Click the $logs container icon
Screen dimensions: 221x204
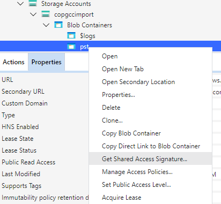click(x=71, y=35)
